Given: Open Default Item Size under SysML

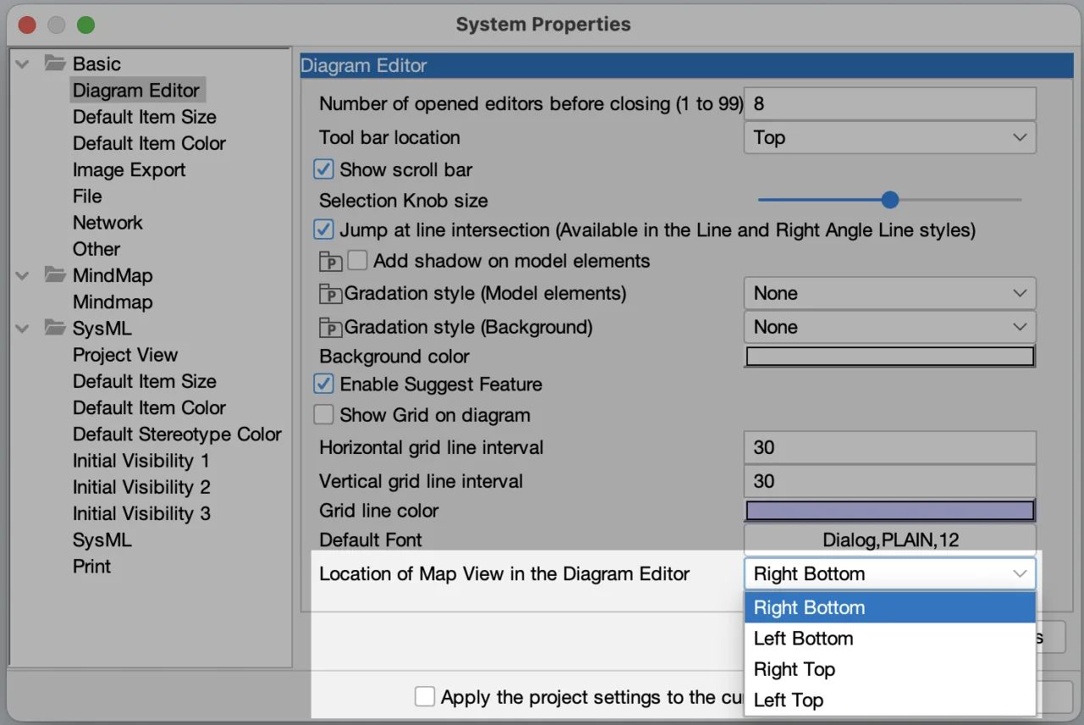Looking at the screenshot, I should (x=144, y=381).
